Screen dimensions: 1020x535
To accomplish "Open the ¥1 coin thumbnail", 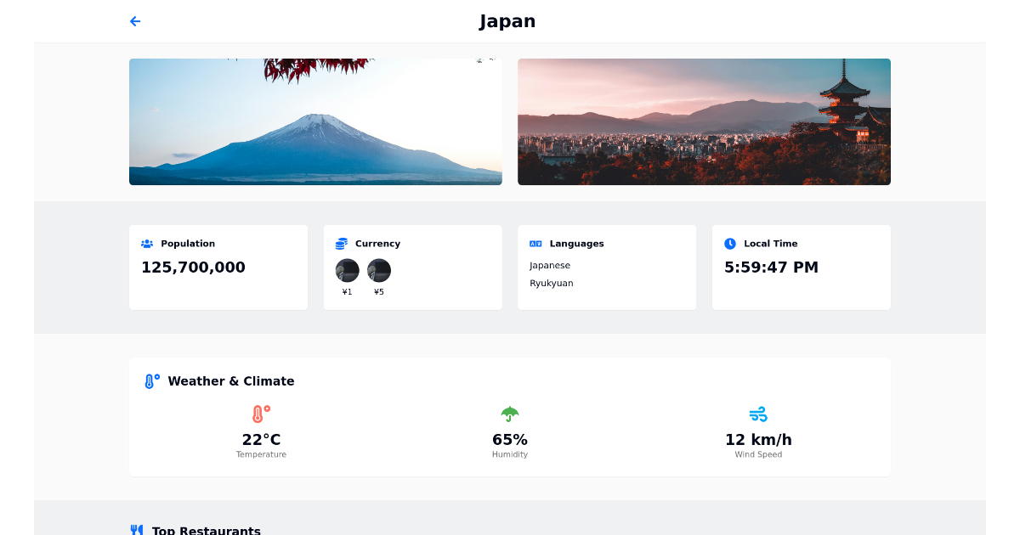I will pyautogui.click(x=348, y=270).
